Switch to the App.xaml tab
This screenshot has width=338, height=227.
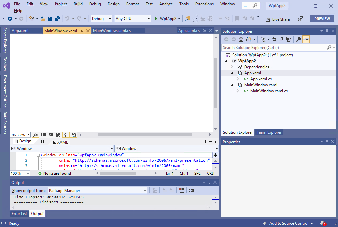[20, 31]
